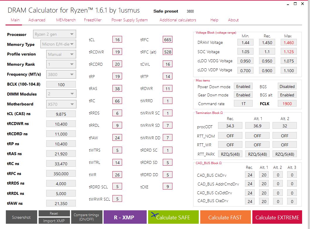Click the Reset button
The width and height of the screenshot is (310, 229).
(54, 214)
